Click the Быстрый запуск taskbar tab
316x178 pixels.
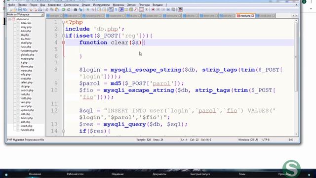tap(200, 174)
